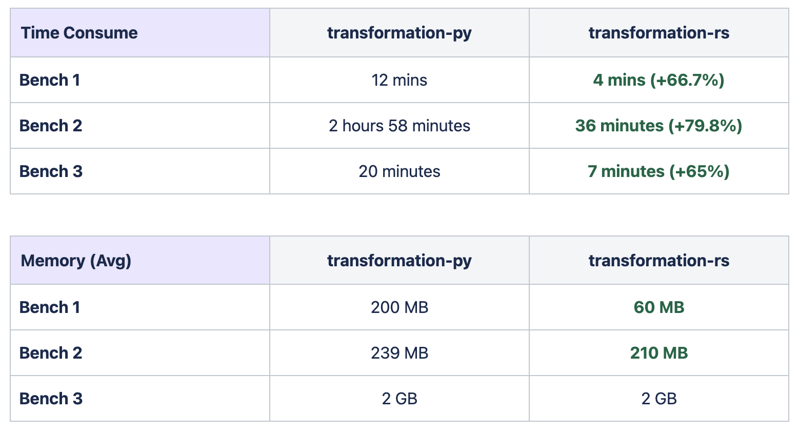Select the first table's transformation-py column header
Screen dimensions: 798x432
point(399,33)
